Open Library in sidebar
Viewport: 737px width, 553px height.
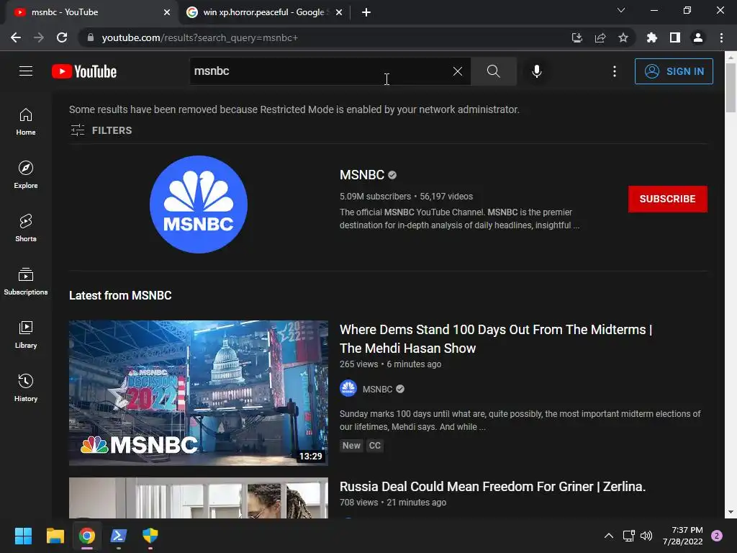pyautogui.click(x=26, y=334)
